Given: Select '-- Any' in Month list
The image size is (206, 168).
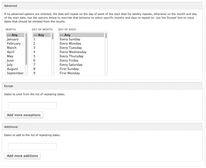Looking at the screenshot, I should point(12,35).
